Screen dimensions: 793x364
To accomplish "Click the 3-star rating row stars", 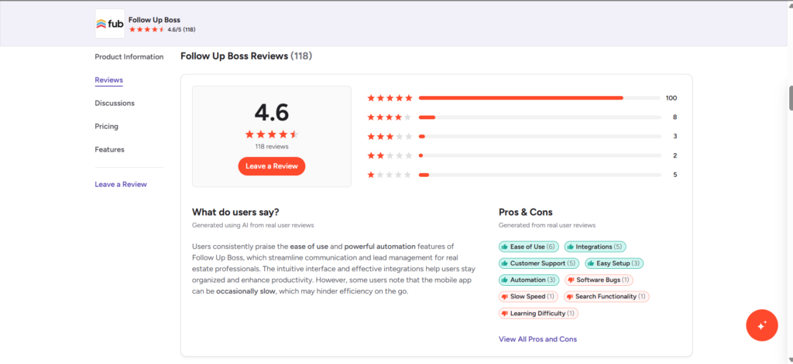I will tap(390, 136).
